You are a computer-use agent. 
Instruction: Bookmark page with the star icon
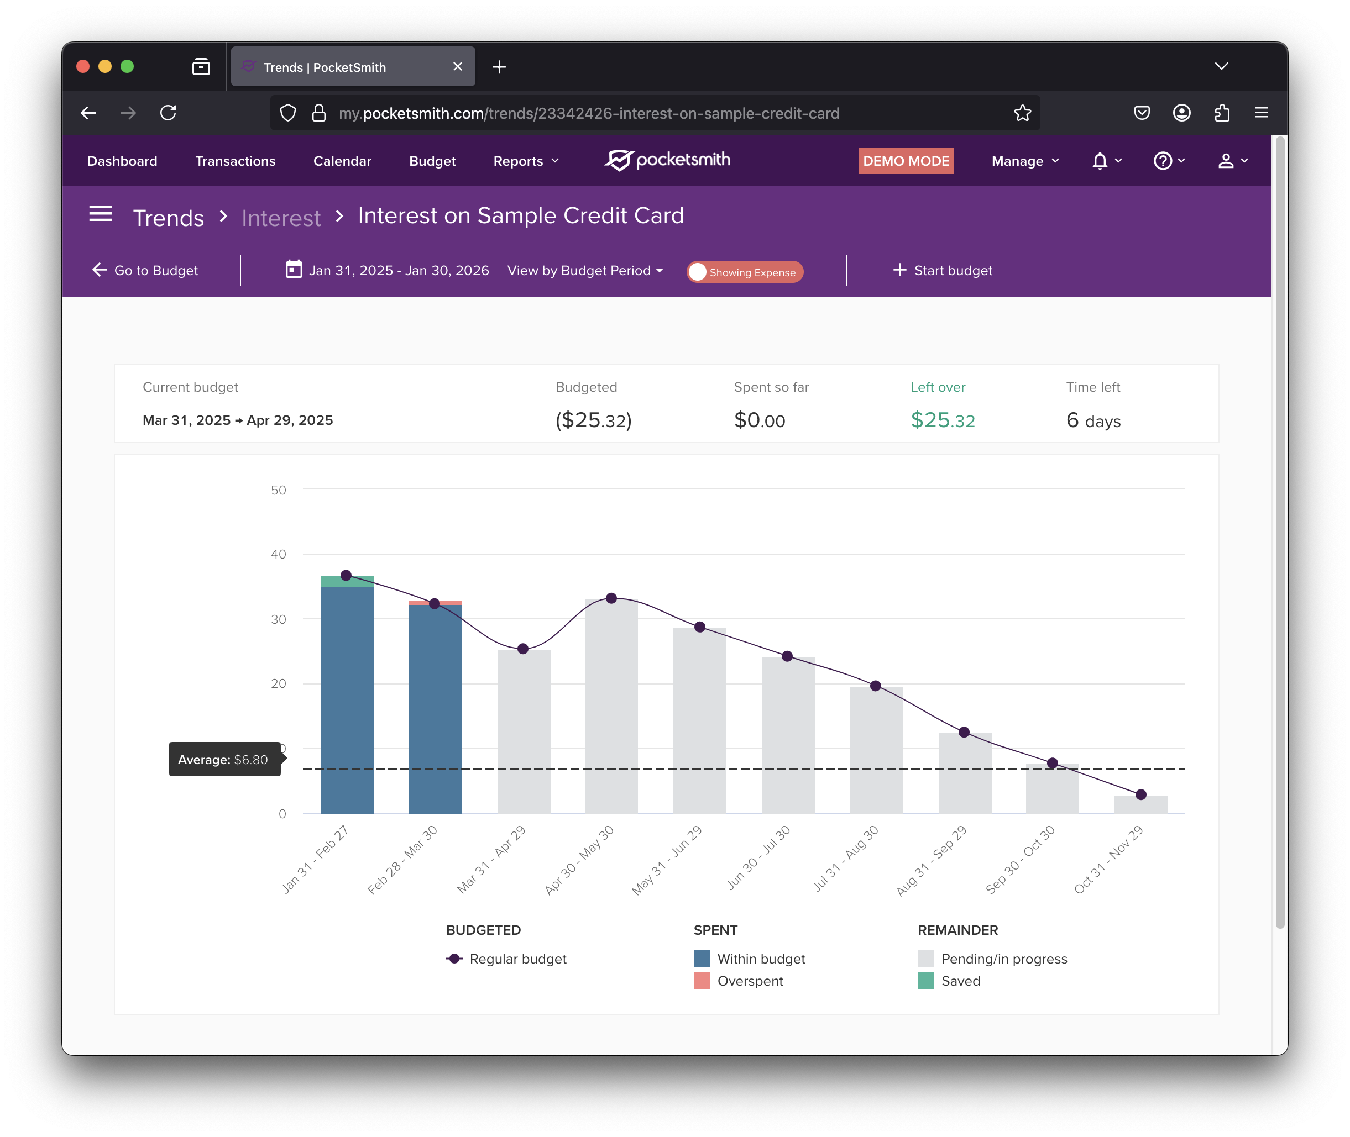pyautogui.click(x=1022, y=113)
